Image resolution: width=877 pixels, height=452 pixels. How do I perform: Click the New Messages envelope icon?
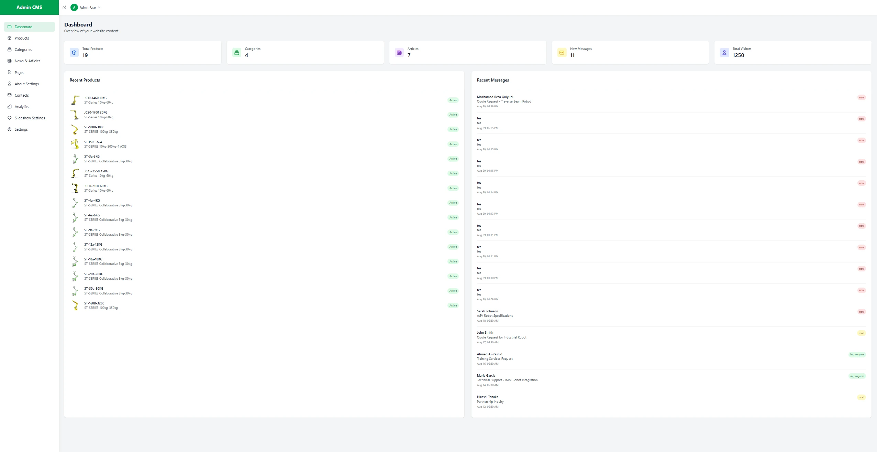[x=562, y=53]
